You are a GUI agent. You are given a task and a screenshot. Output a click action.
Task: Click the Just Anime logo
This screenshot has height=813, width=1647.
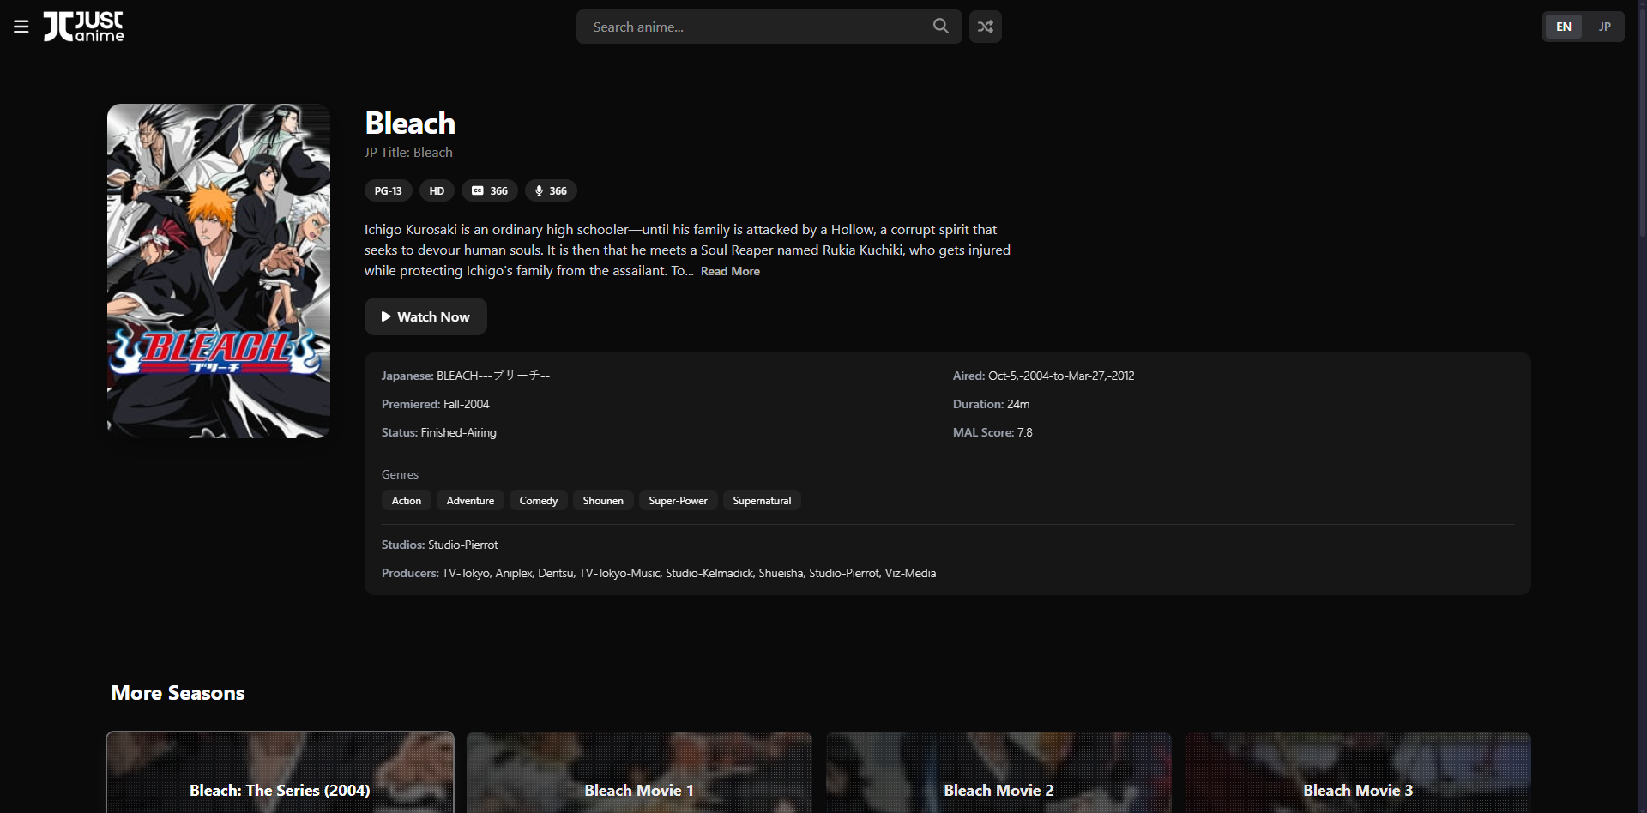pyautogui.click(x=84, y=27)
